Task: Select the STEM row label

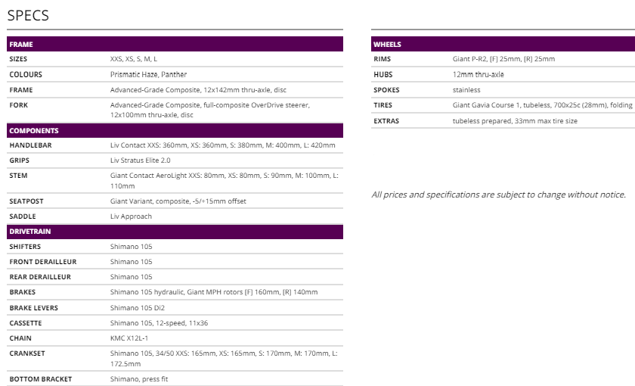Action: tap(19, 176)
